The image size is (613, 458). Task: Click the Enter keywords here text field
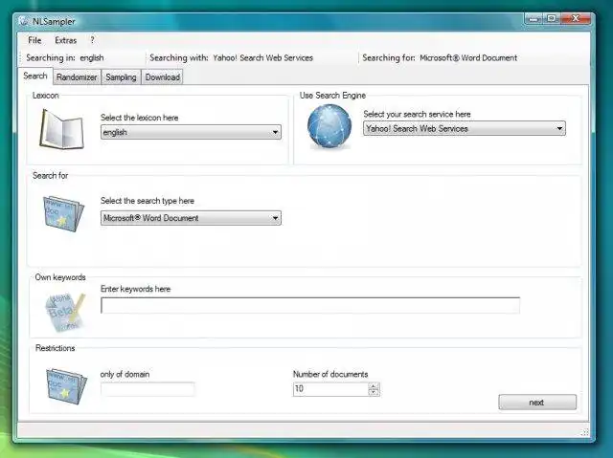pos(310,305)
